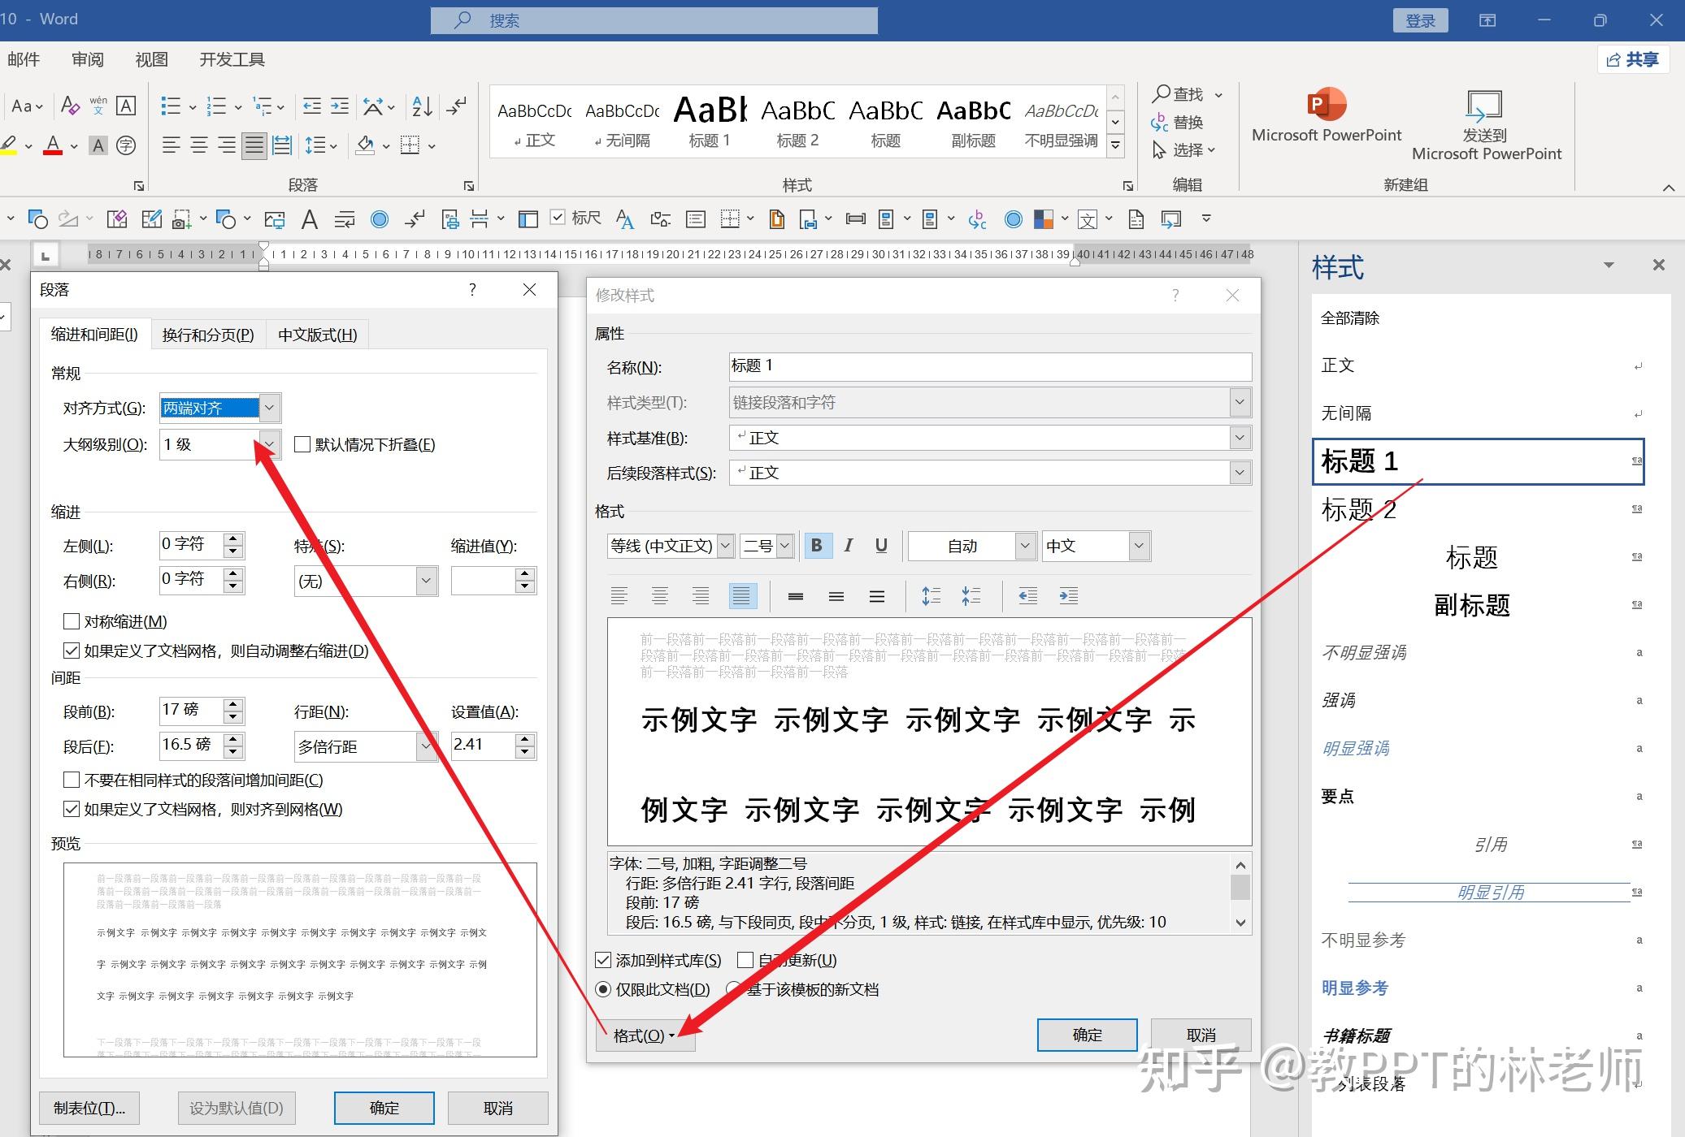Click the 查找 (Find) search icon

click(1162, 94)
